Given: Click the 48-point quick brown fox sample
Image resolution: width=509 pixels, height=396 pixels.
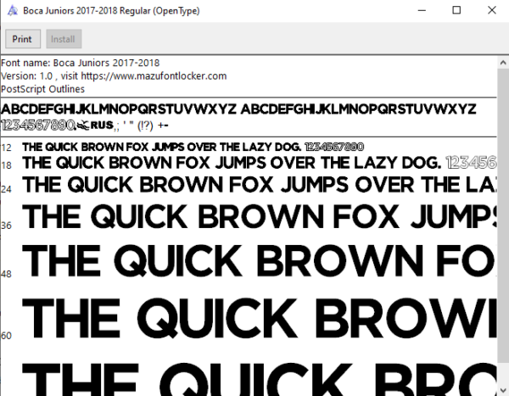Looking at the screenshot, I should [260, 261].
